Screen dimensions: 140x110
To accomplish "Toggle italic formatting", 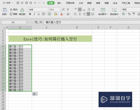I will pyautogui.click(x=34, y=14).
